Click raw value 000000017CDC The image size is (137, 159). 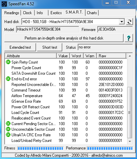point(111,113)
